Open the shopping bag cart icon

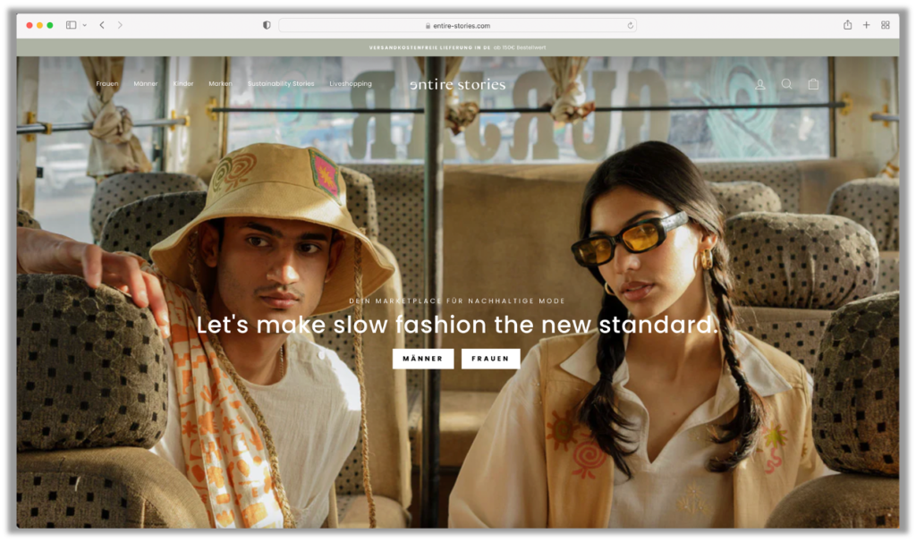coord(813,84)
